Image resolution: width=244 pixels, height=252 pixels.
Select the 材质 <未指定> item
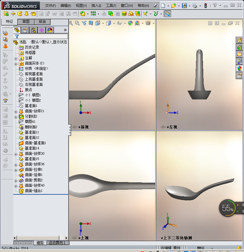click(x=37, y=69)
